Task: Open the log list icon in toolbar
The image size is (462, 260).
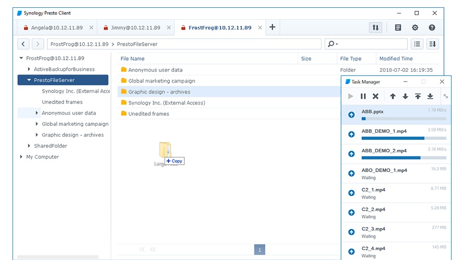Action: tap(398, 28)
